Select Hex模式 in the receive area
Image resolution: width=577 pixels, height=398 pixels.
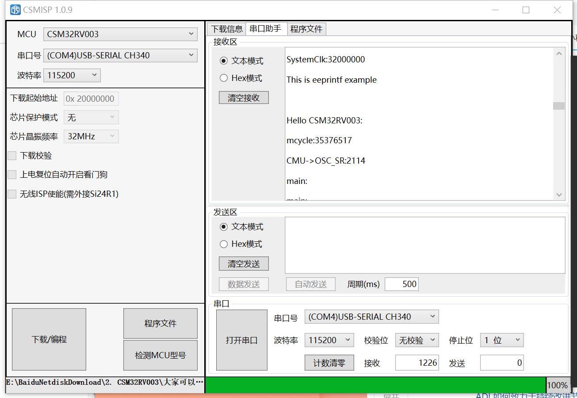(241, 78)
